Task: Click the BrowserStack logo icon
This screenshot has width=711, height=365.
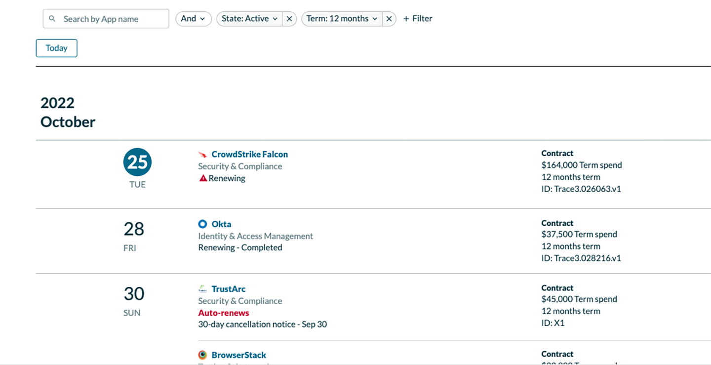Action: 202,355
